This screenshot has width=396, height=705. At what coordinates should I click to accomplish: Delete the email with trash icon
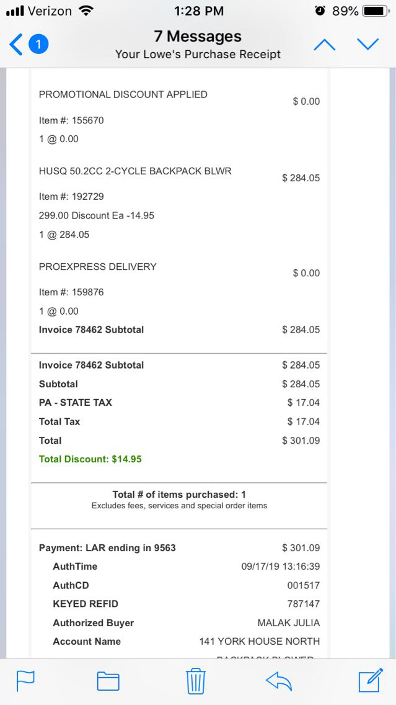[196, 681]
